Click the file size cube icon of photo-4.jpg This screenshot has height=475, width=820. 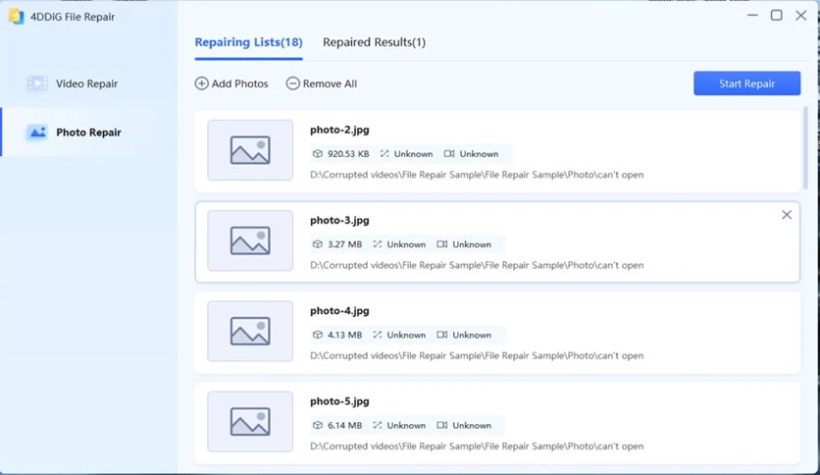point(318,335)
